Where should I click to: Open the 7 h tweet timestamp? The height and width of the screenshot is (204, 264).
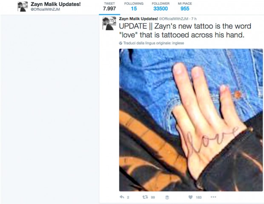click(x=194, y=19)
